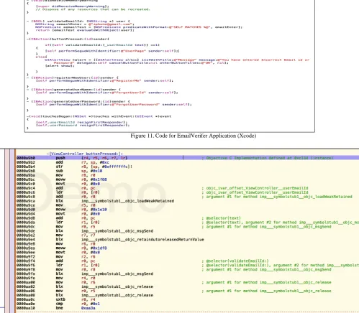Select the performSegueWithIdentifier UserPage line

click(x=113, y=51)
